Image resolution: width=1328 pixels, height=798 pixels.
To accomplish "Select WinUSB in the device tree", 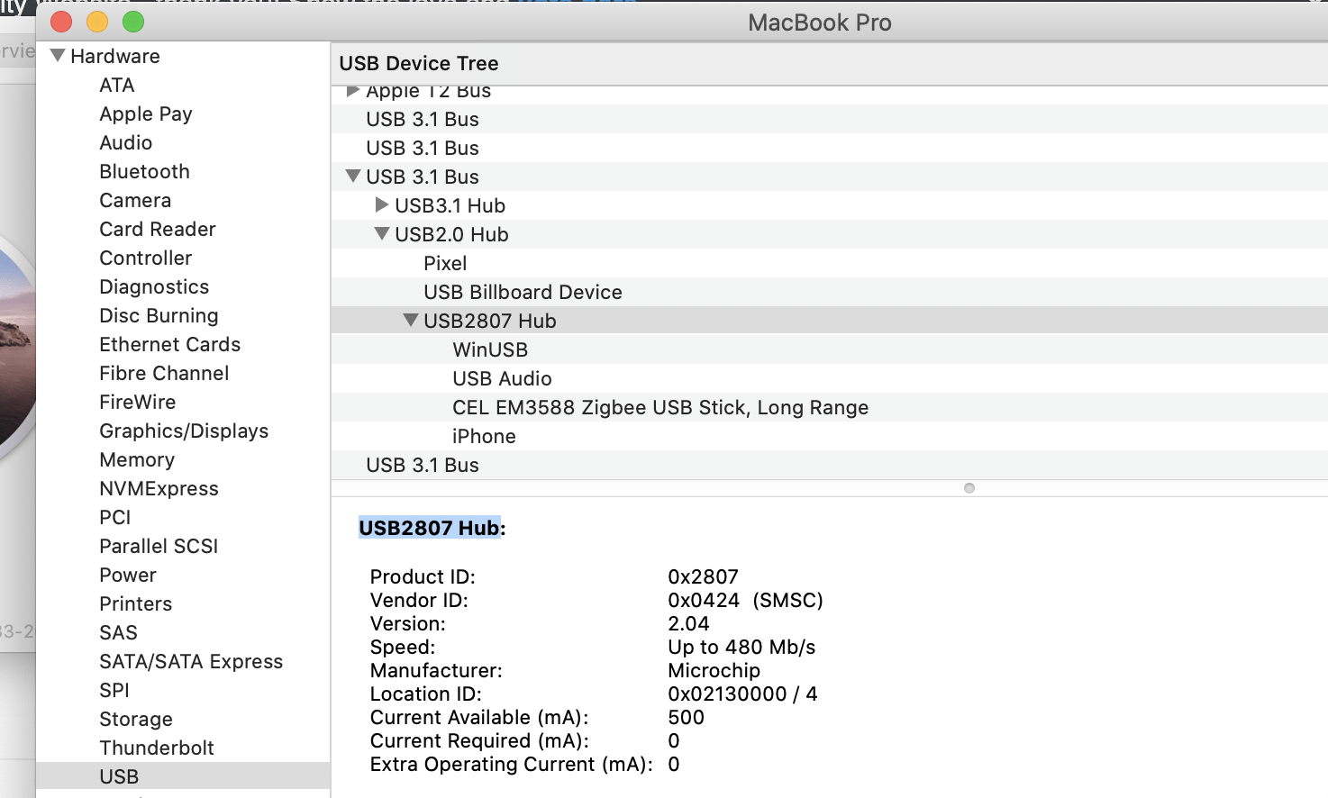I will tap(489, 349).
